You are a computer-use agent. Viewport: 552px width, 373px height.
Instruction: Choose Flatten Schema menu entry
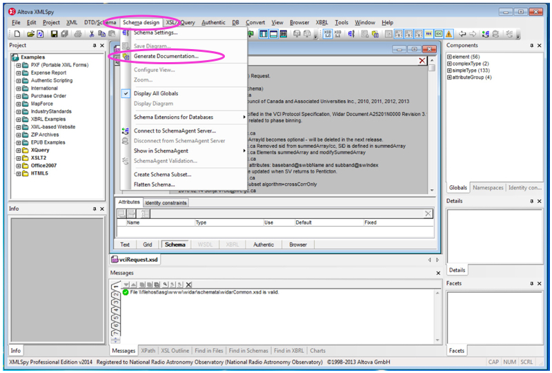pos(184,184)
